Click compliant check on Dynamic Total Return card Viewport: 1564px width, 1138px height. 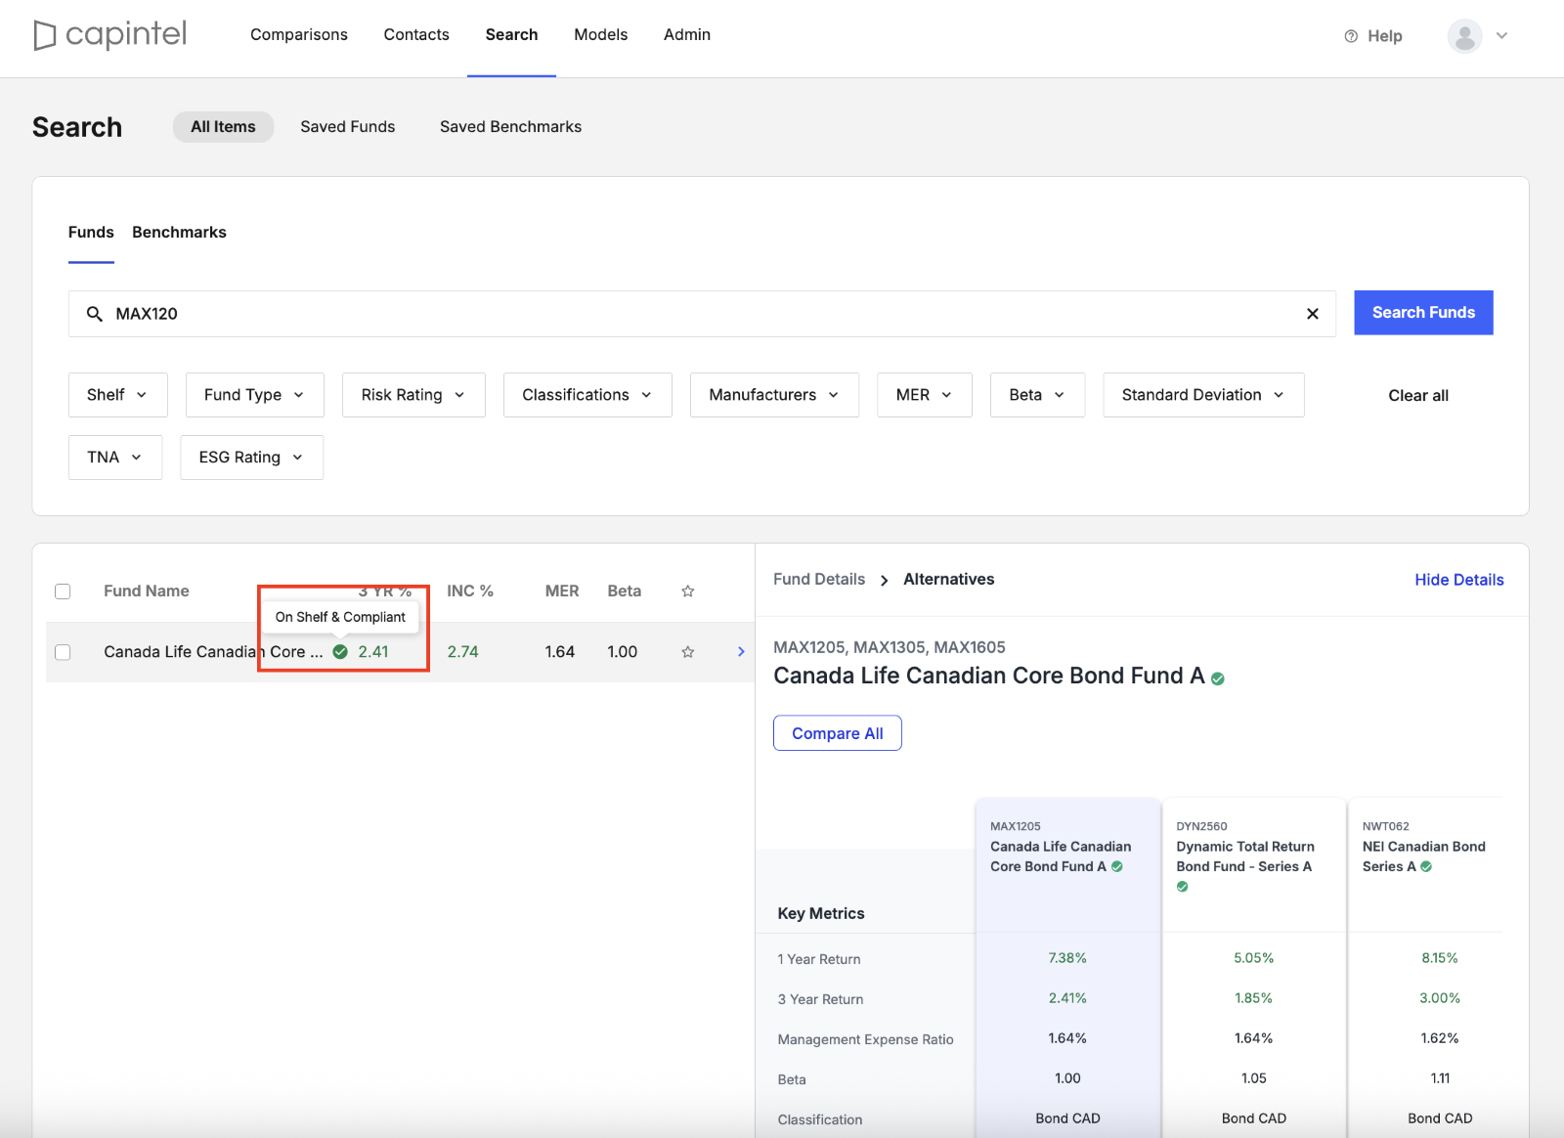pos(1183,887)
